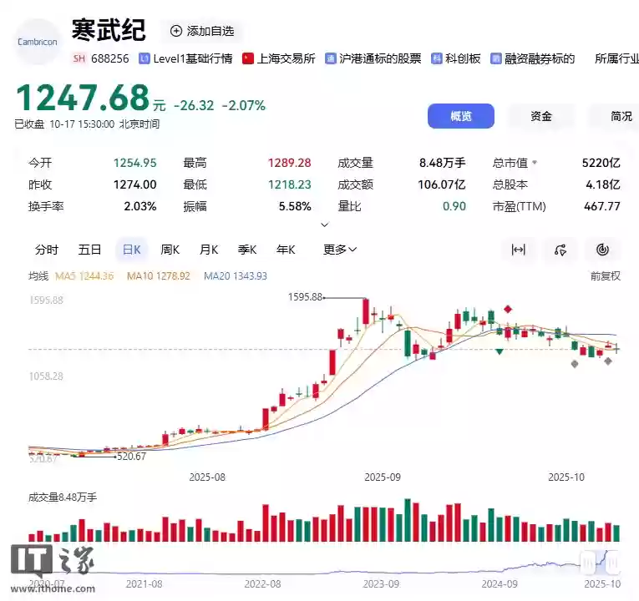Viewport: 639px width, 601px height.
Task: Click the stock code 688256
Action: (110, 59)
